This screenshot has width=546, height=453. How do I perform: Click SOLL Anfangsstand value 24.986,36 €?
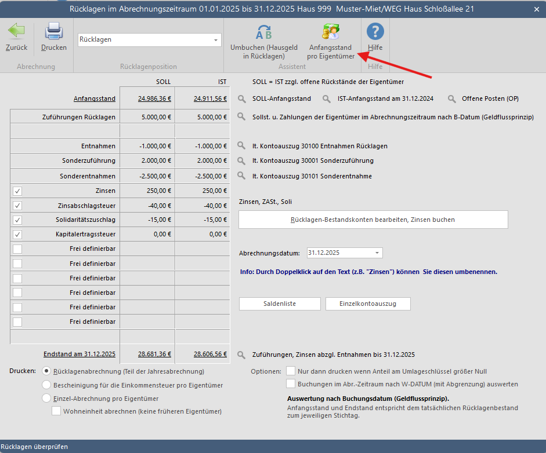(x=154, y=98)
